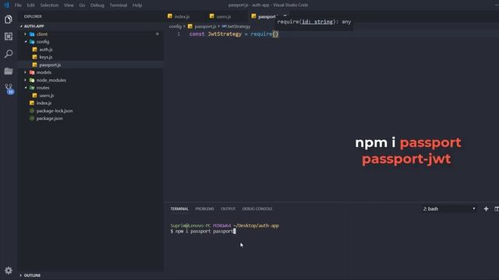Switch to the OUTPUT panel tab
Image resolution: width=499 pixels, height=280 pixels.
click(x=228, y=208)
